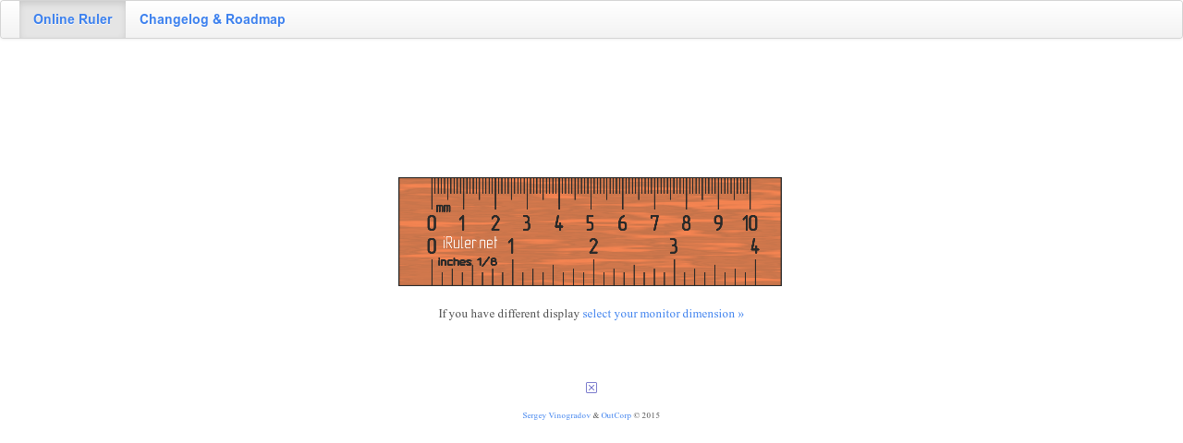Click the 5 mark on the mm scale
The image size is (1183, 443).
pyautogui.click(x=590, y=223)
